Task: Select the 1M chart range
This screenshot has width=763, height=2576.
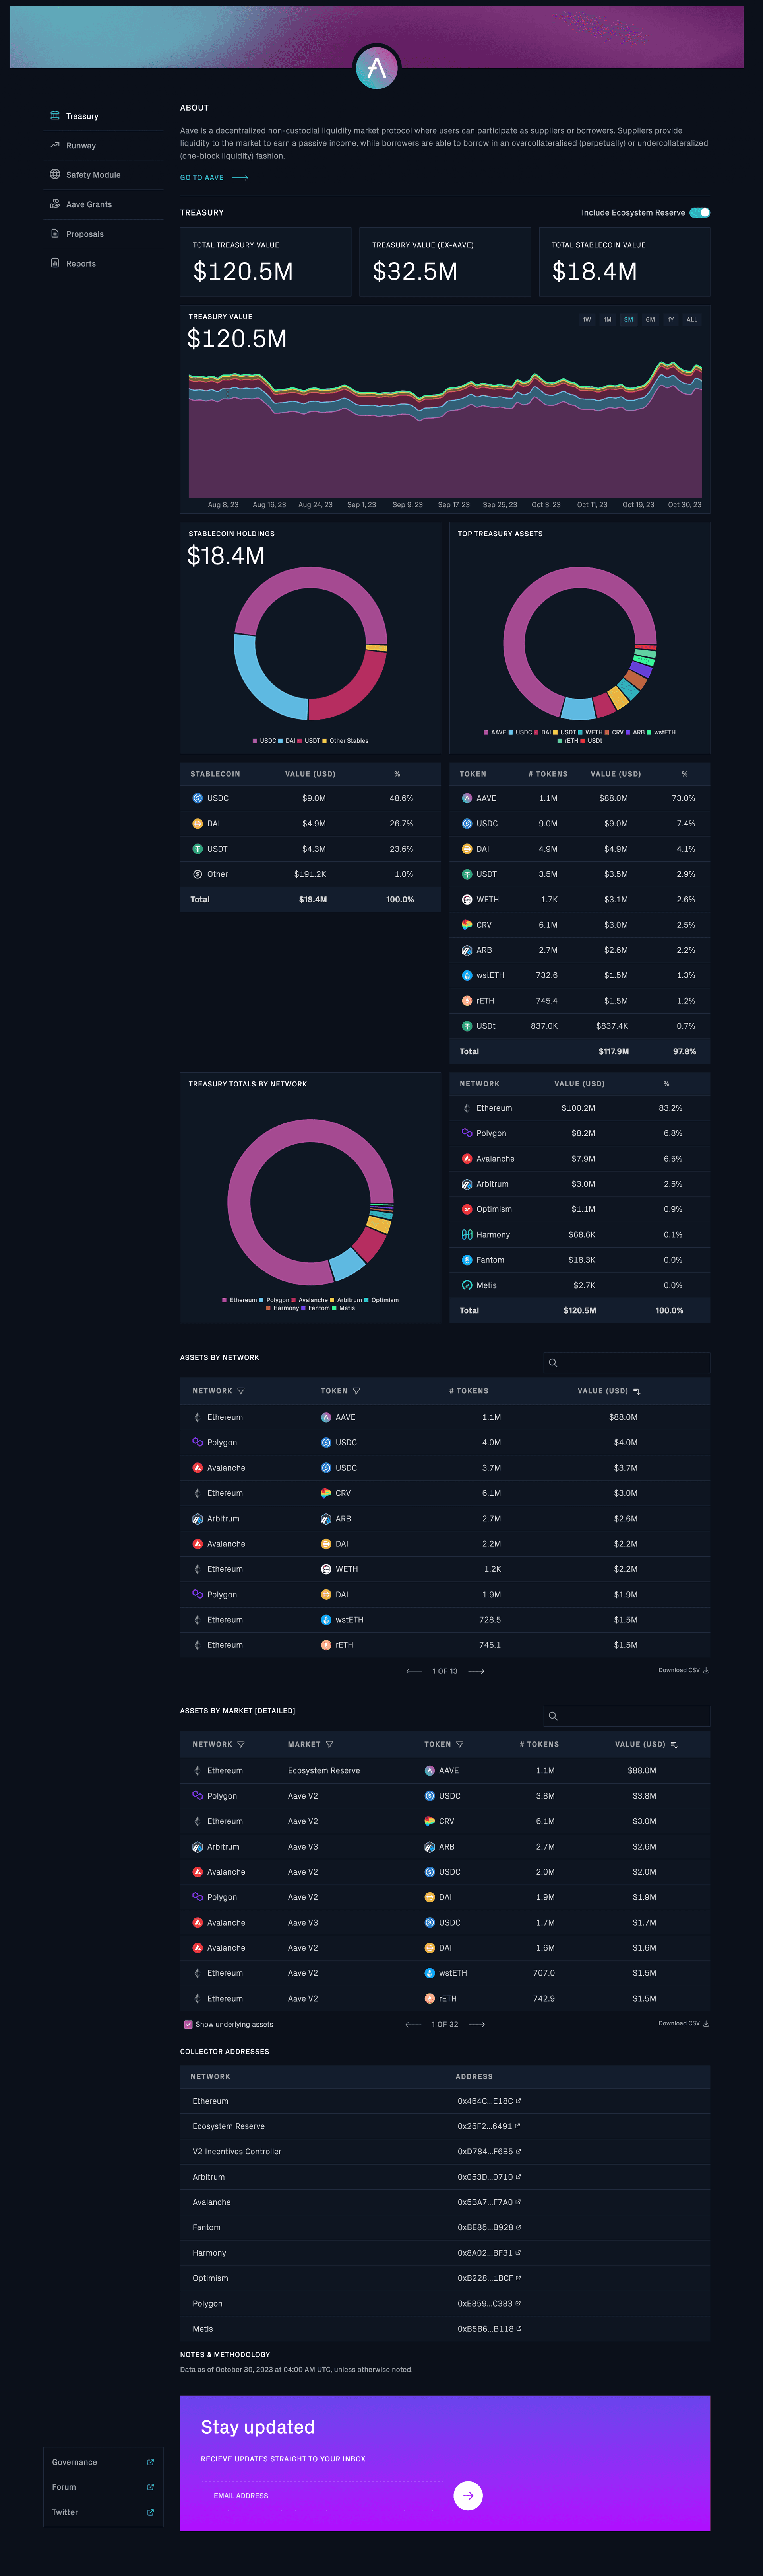Action: tap(607, 320)
